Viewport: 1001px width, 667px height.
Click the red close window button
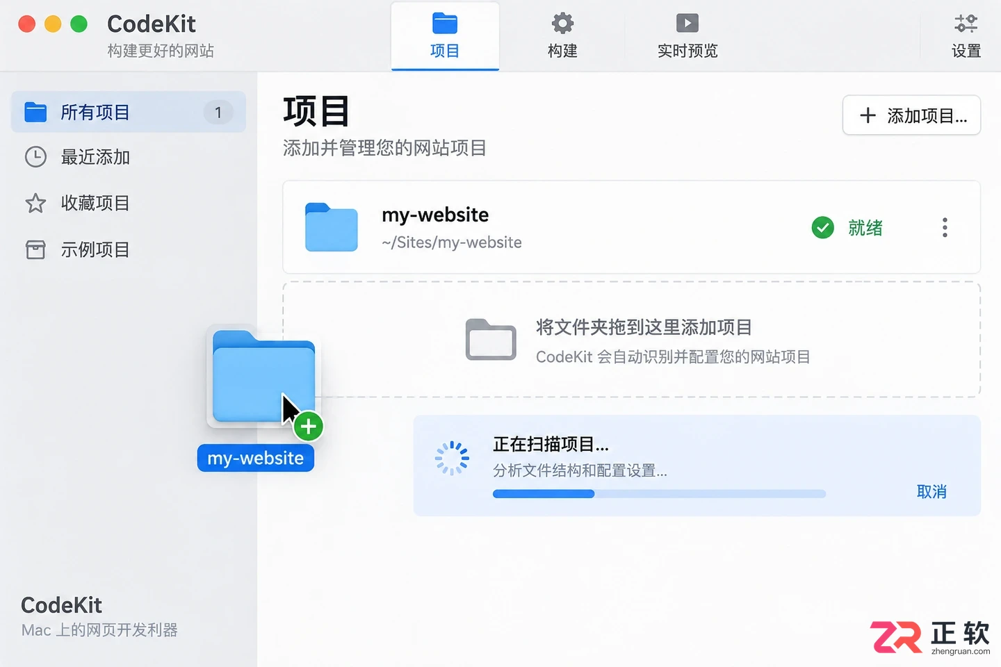27,24
